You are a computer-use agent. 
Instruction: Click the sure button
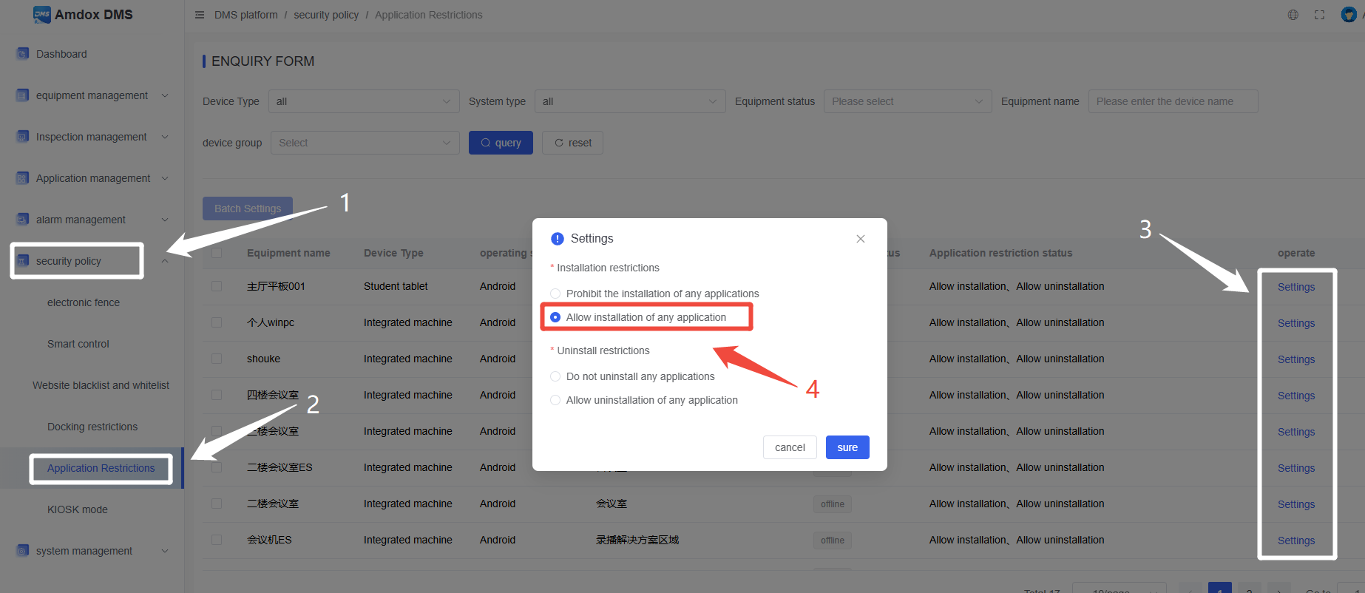coord(847,447)
